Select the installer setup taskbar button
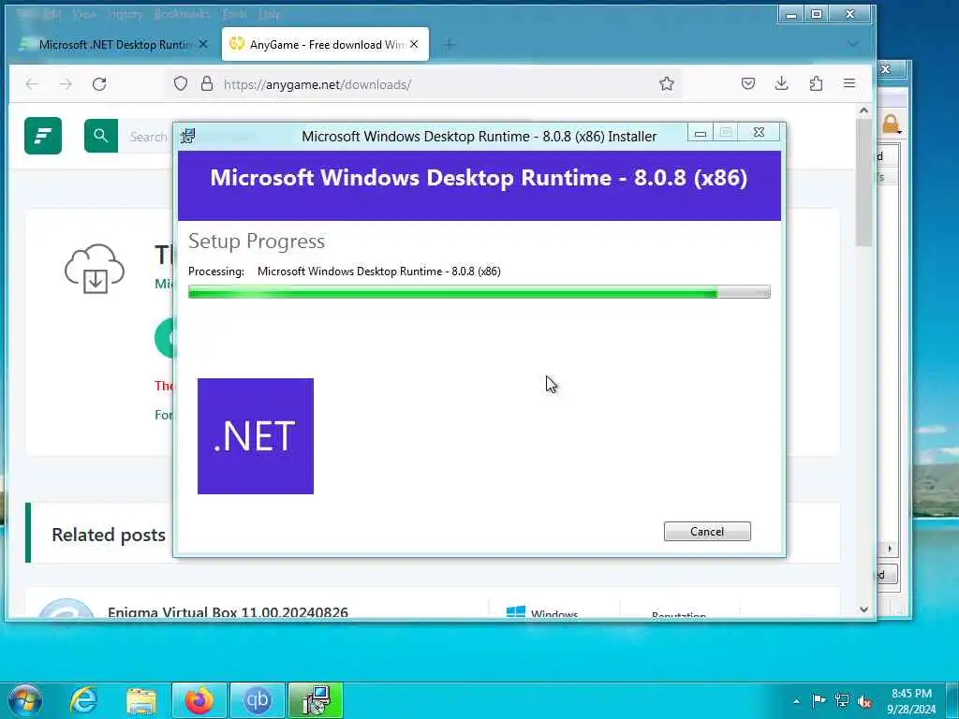The width and height of the screenshot is (959, 719). (x=316, y=700)
